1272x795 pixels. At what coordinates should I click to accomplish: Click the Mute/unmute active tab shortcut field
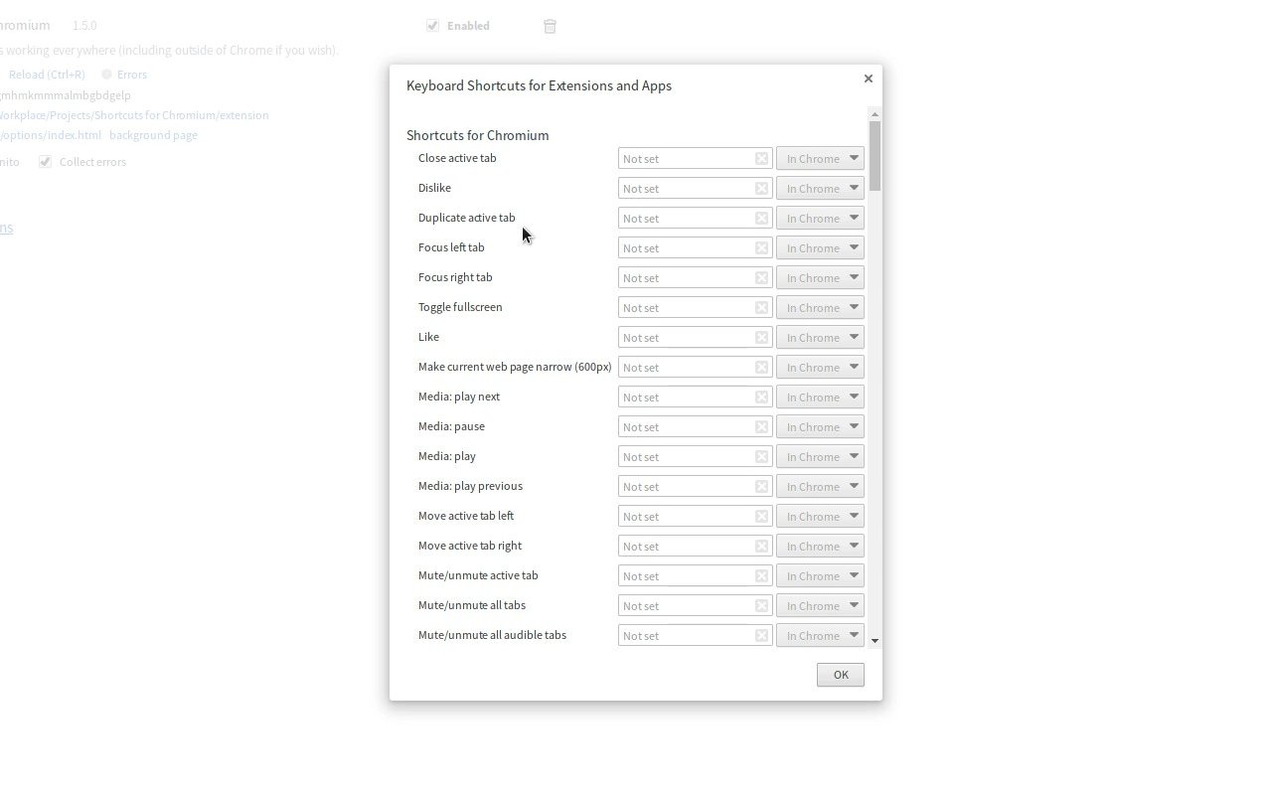point(695,576)
